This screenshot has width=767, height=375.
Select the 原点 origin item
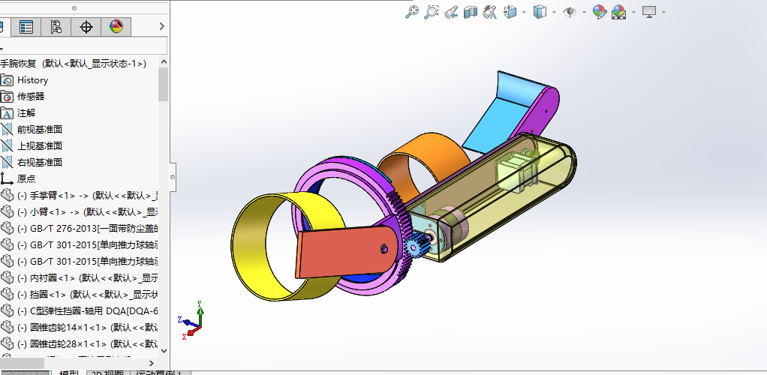(26, 179)
